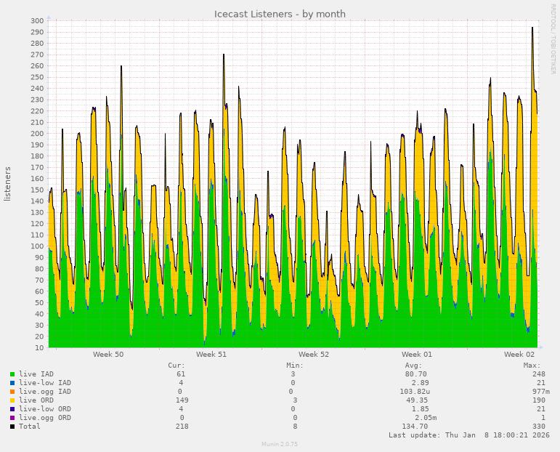Click the Avg: column header
560x452 pixels.
coord(413,366)
